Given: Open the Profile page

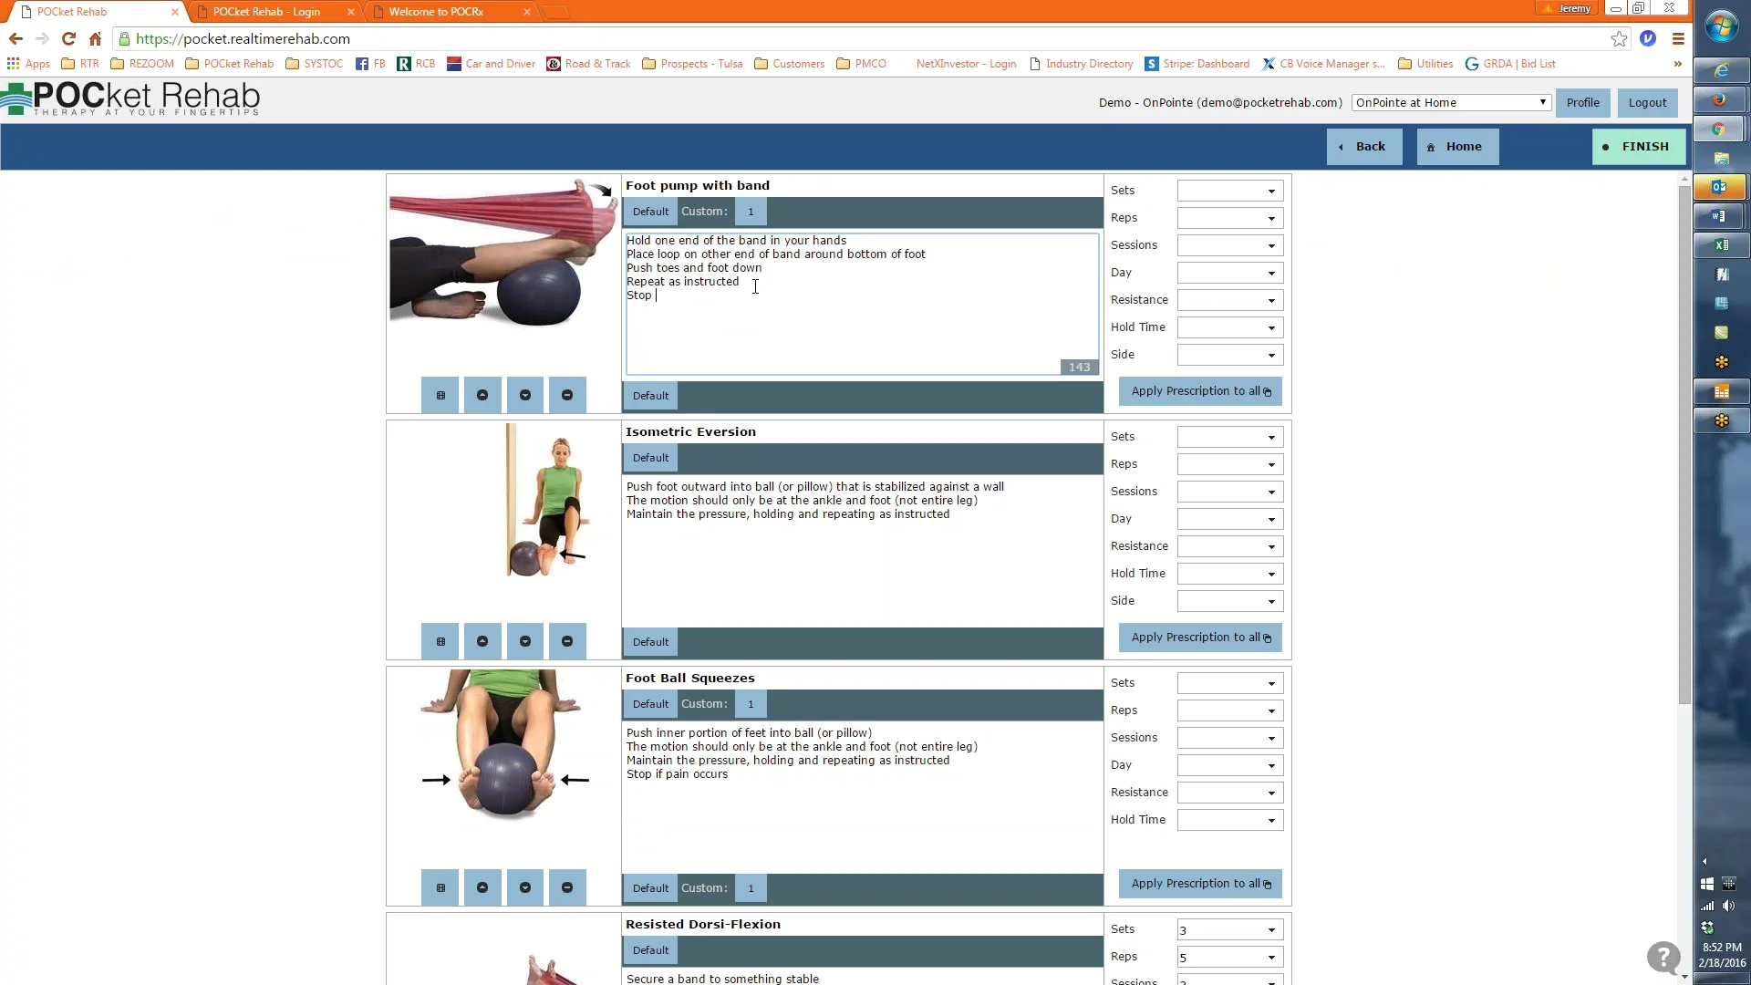Looking at the screenshot, I should pos(1582,102).
